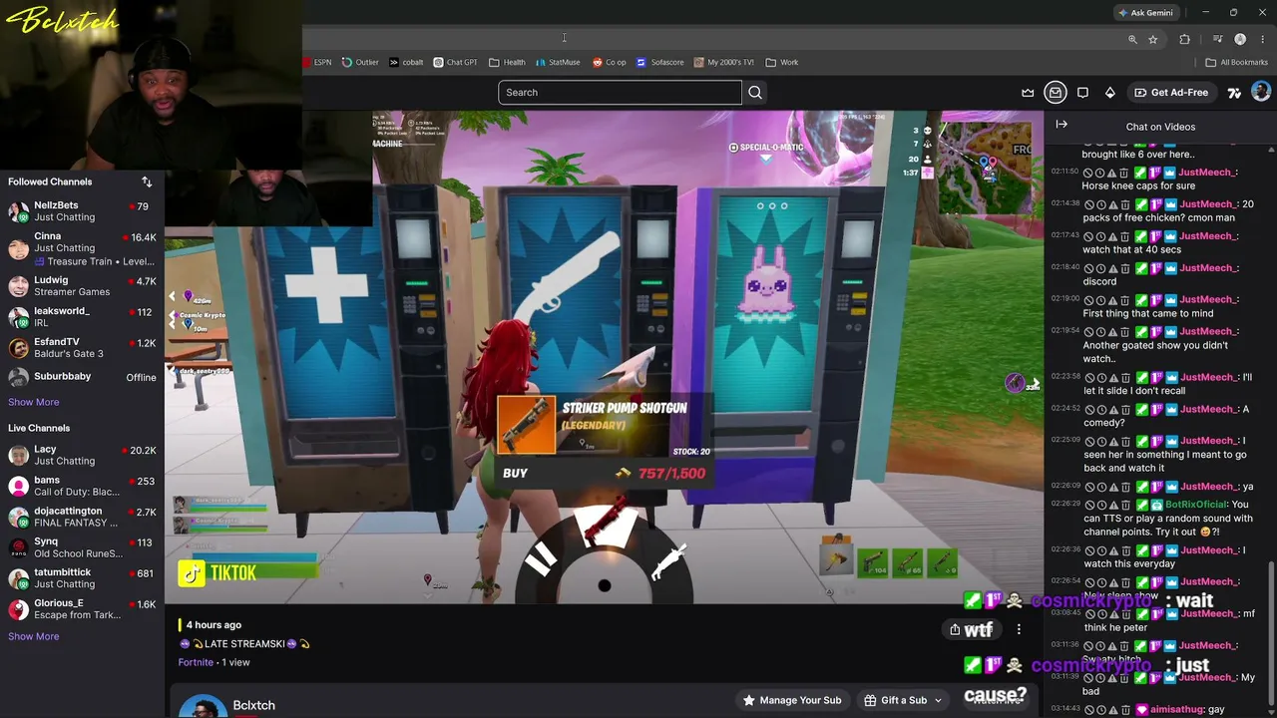Click the '4 hours ago' video timestamp
This screenshot has height=718, width=1277.
[213, 625]
